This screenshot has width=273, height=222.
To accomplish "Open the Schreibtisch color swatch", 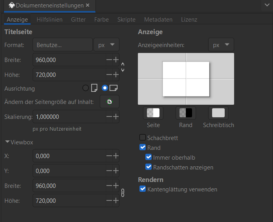I will coord(218,113).
